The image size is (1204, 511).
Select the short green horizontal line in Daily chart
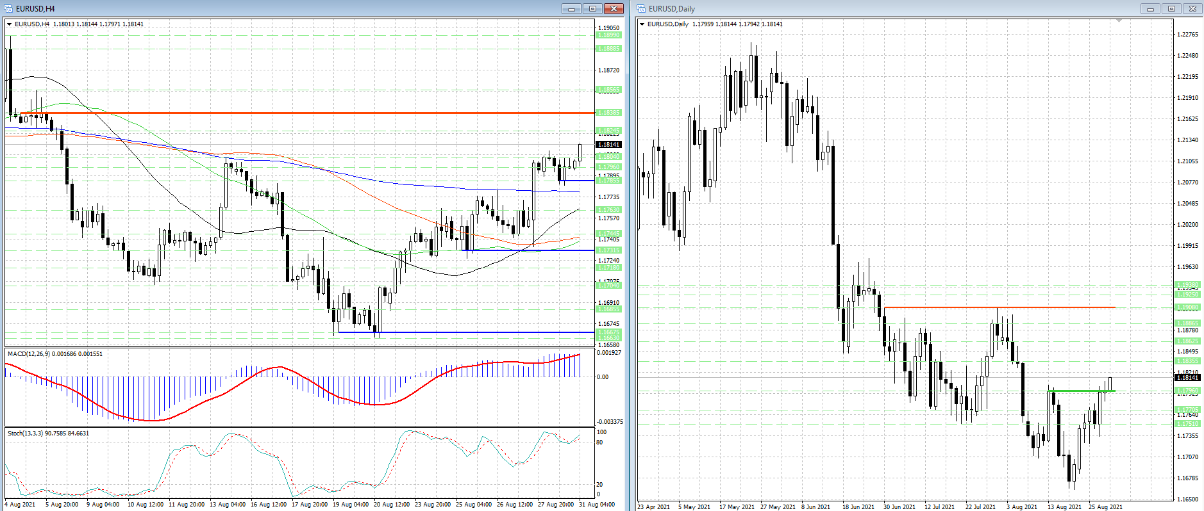point(1081,391)
